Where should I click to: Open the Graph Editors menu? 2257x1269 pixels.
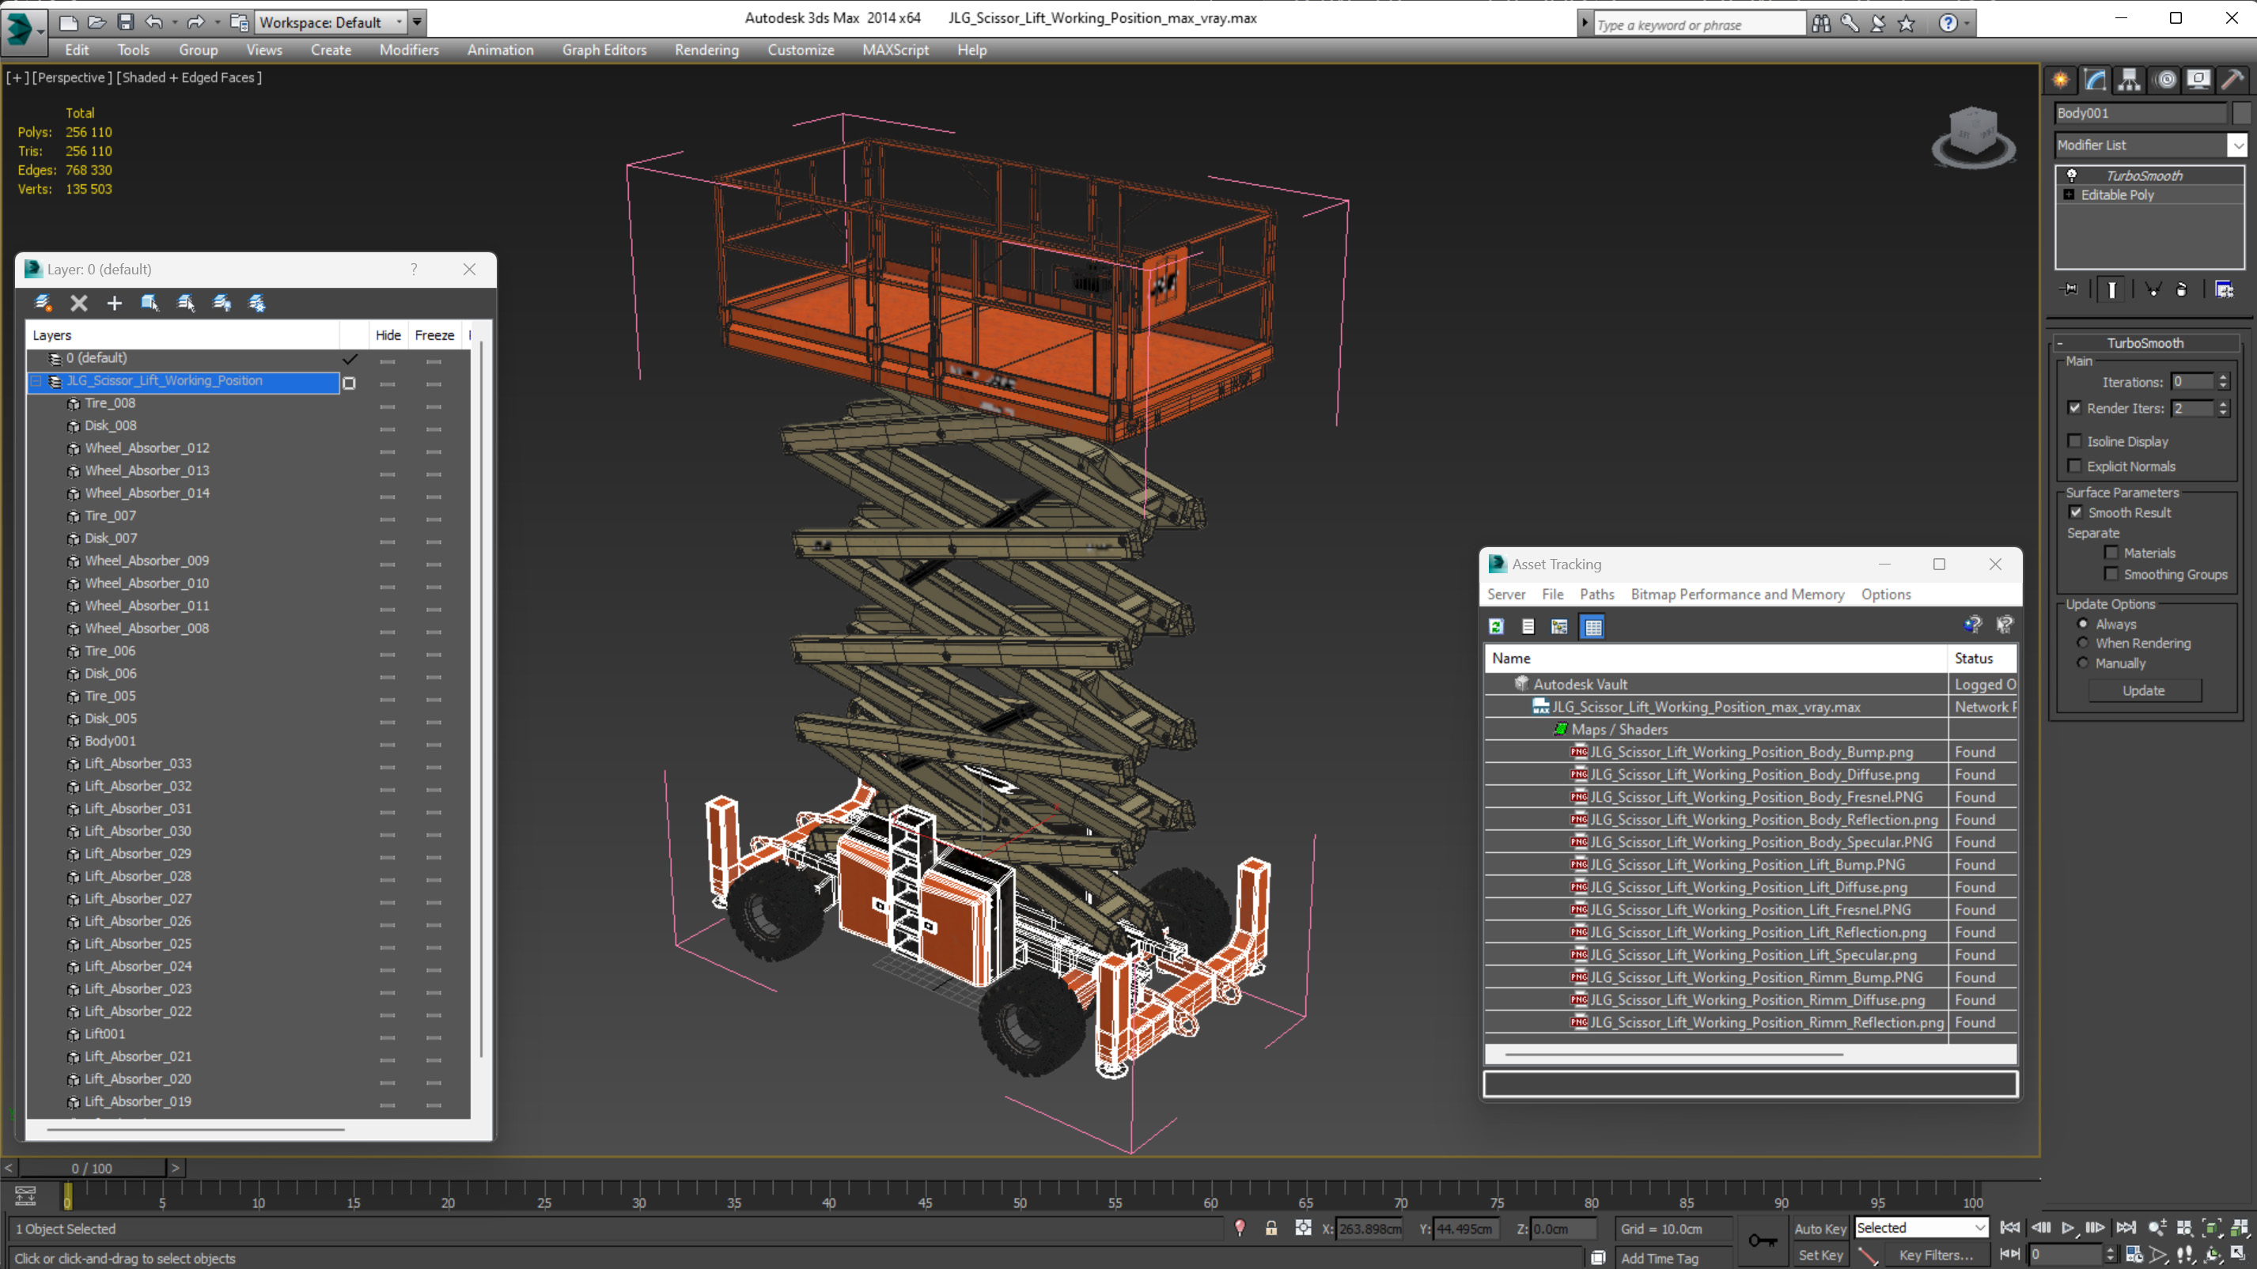[x=604, y=50]
